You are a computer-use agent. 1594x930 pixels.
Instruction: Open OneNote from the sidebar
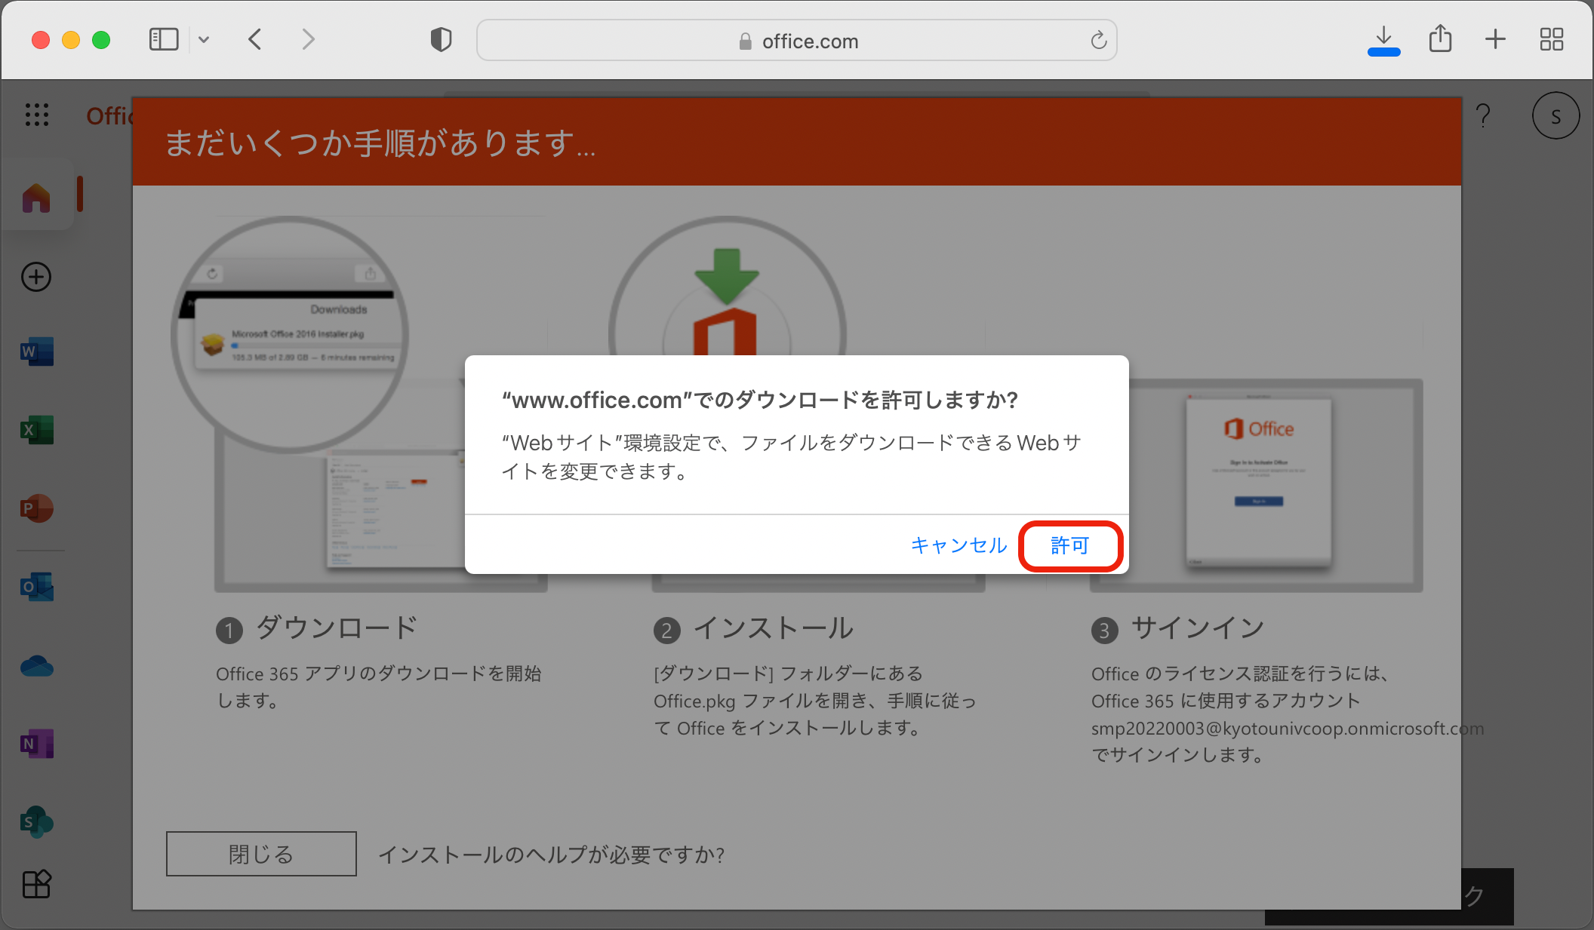point(36,744)
